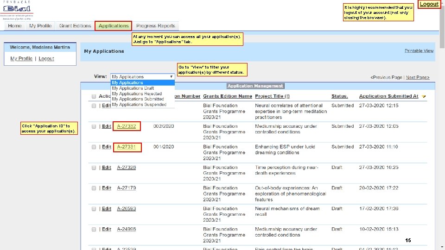This screenshot has height=250, width=445.
Task: Check the box for application A-27332
Action: coord(94,126)
